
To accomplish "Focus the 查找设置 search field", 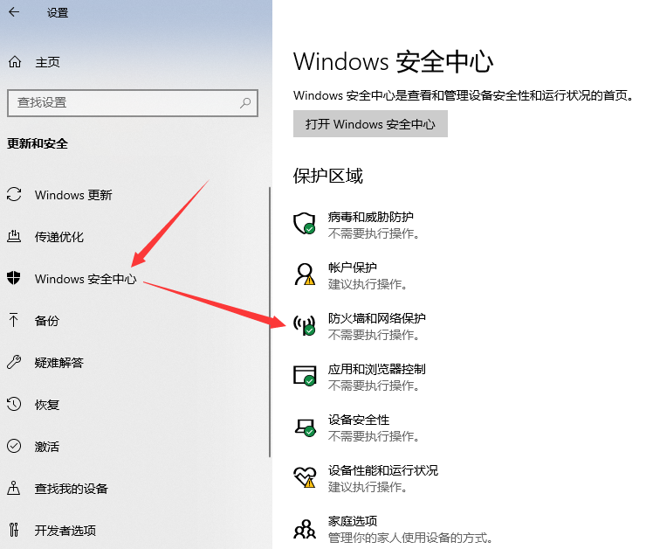I will (133, 102).
